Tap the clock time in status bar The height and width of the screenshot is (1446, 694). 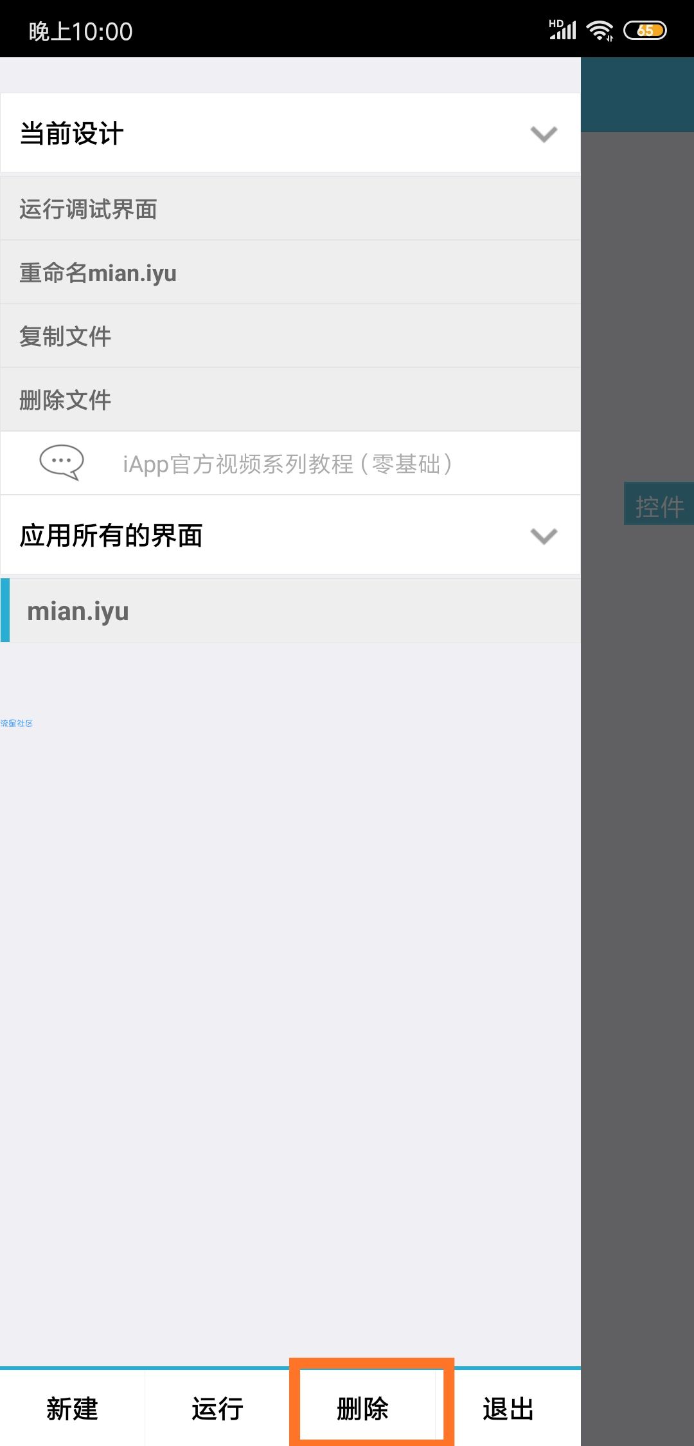pos(81,31)
